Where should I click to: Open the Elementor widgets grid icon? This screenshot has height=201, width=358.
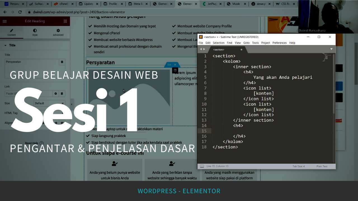click(x=65, y=21)
